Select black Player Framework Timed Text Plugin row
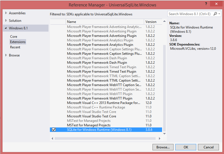 point(106,72)
